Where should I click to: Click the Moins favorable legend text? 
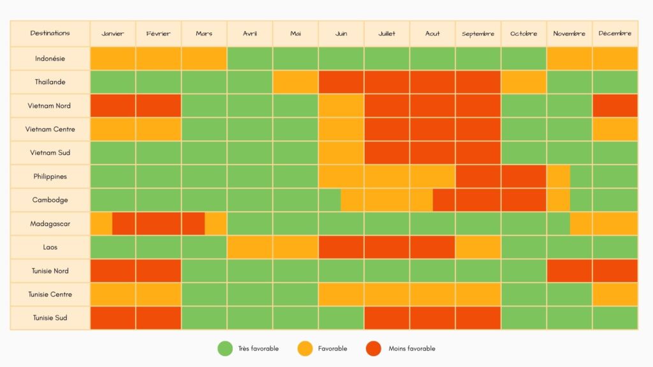coord(412,349)
